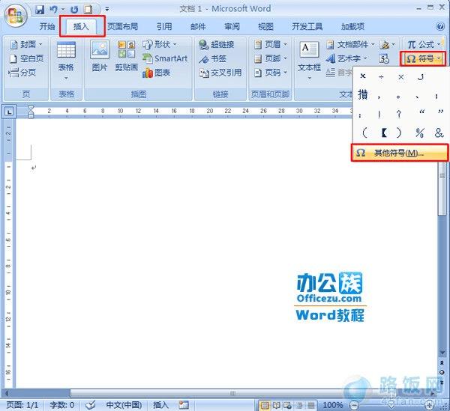Image resolution: width=450 pixels, height=411 pixels.
Task: Open the 开发工具 tab
Action: [307, 27]
